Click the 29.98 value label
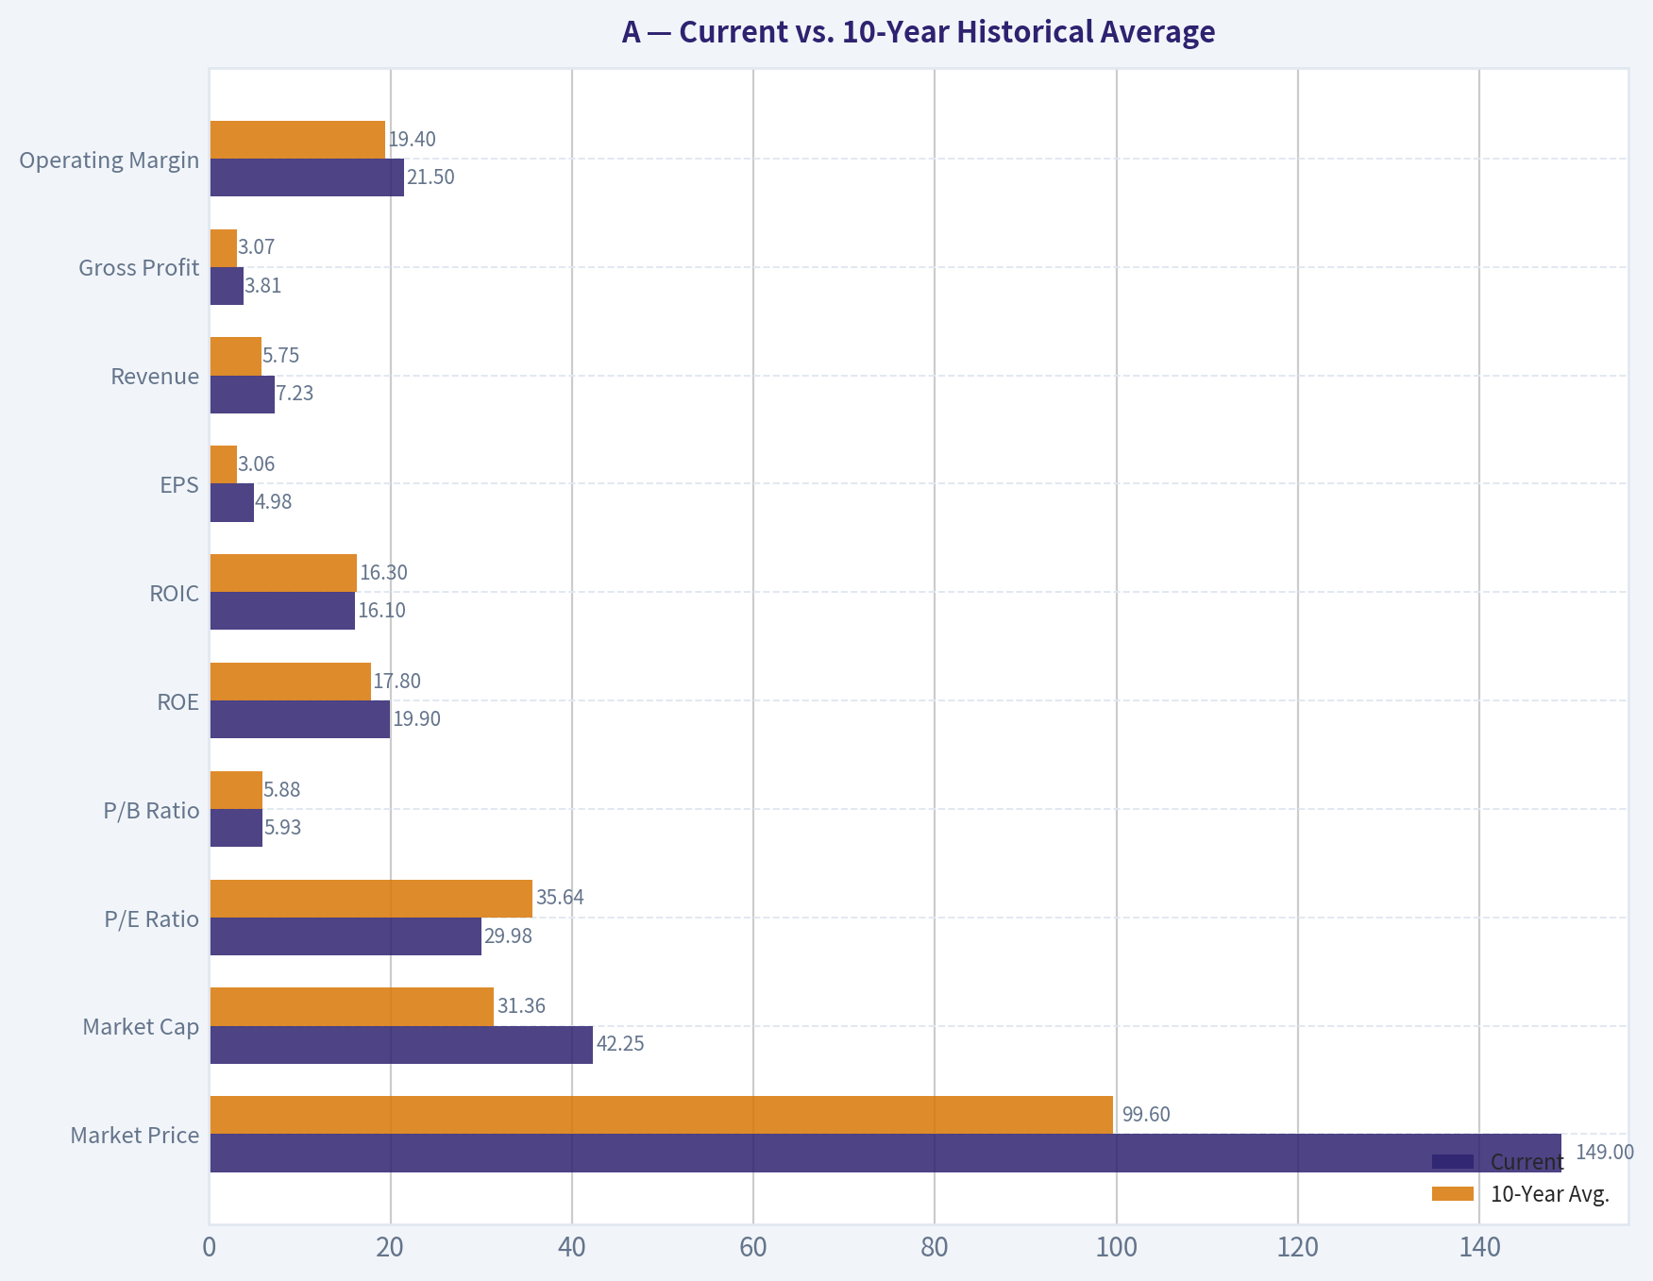This screenshot has height=1281, width=1653. 508,936
